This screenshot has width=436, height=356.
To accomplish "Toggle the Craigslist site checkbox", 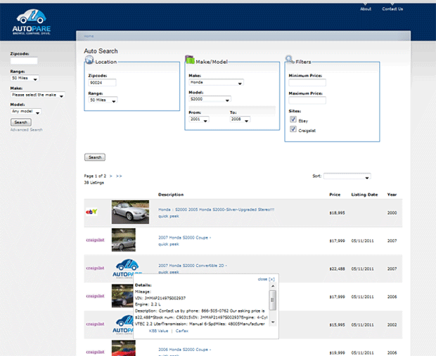I will click(293, 129).
